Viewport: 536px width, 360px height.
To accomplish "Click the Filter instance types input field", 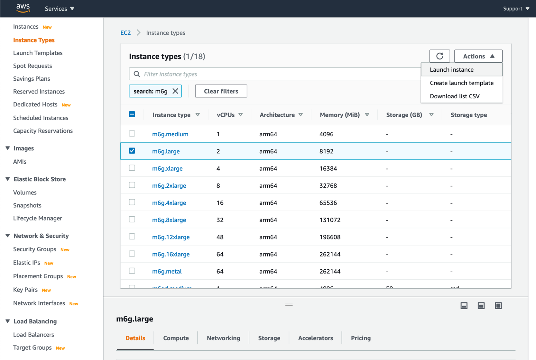I will 273,74.
